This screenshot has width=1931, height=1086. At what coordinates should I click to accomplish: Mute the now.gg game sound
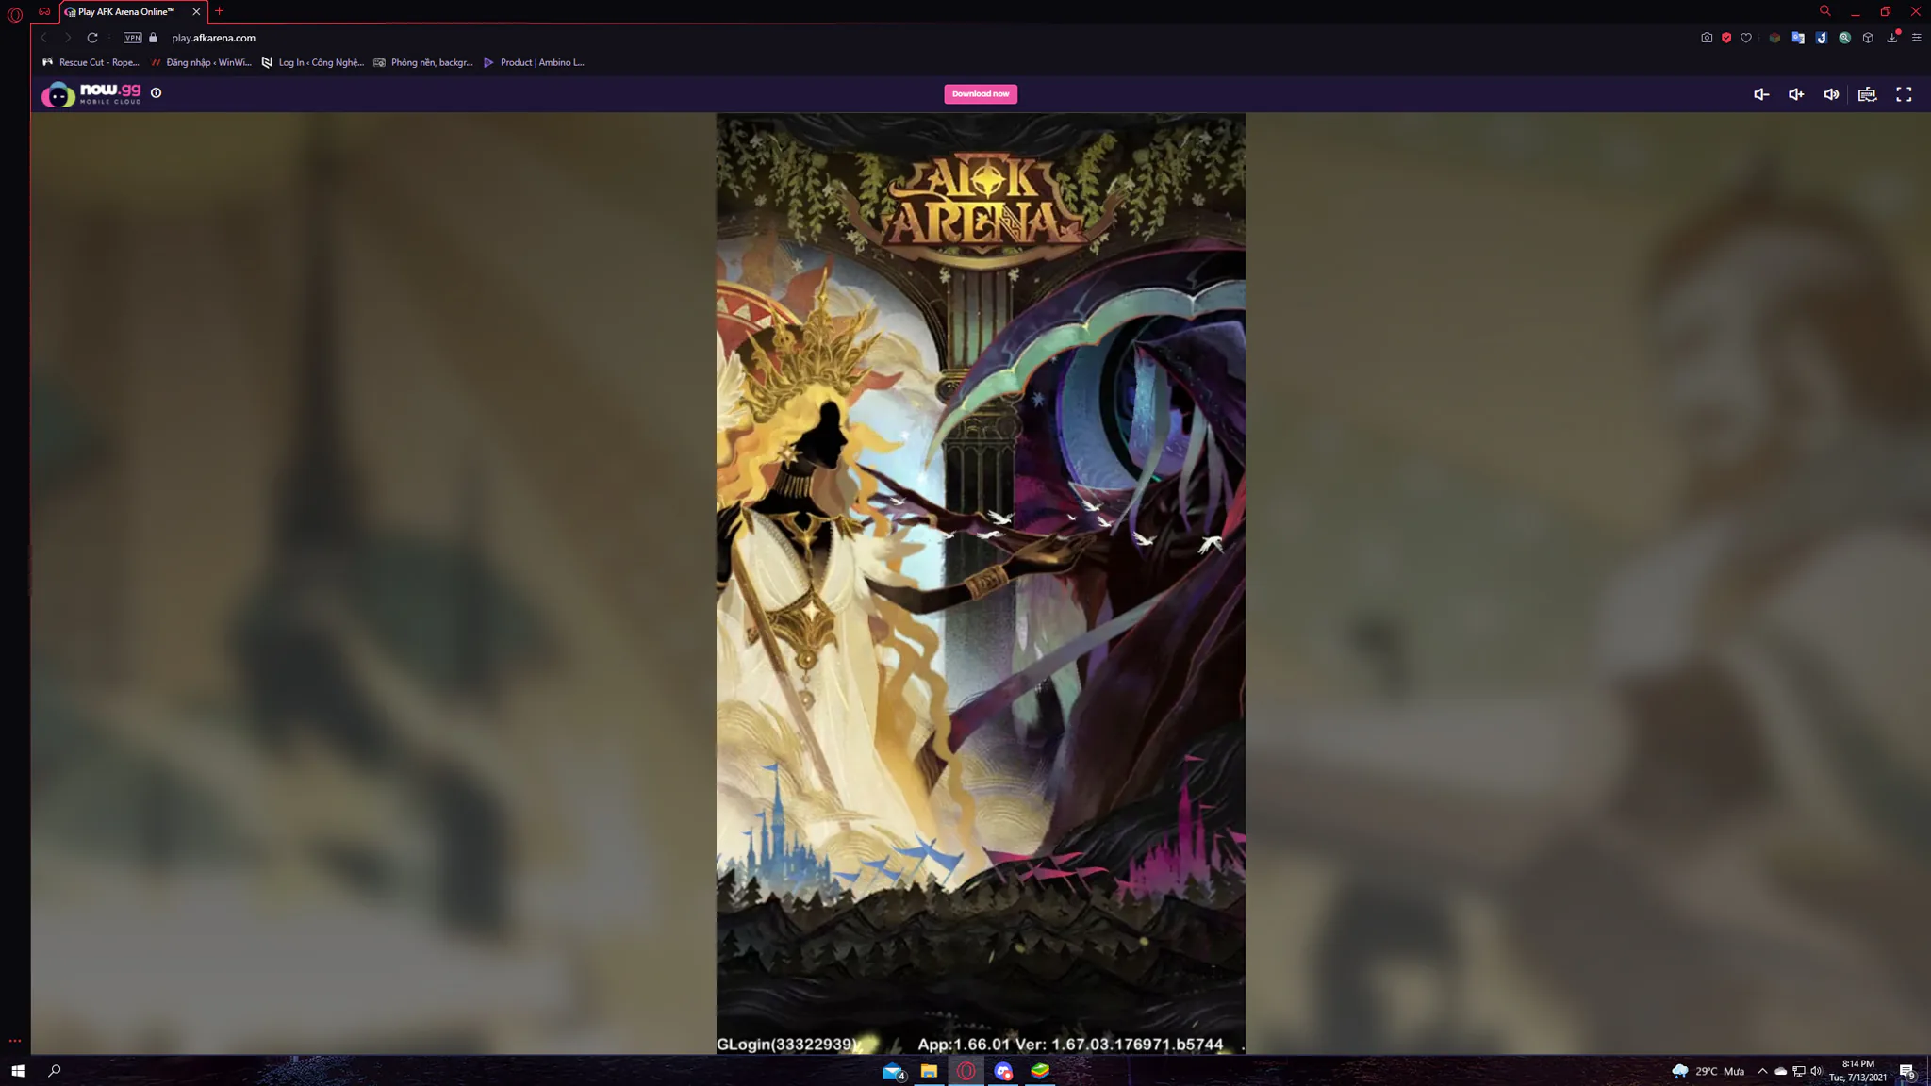click(1831, 94)
